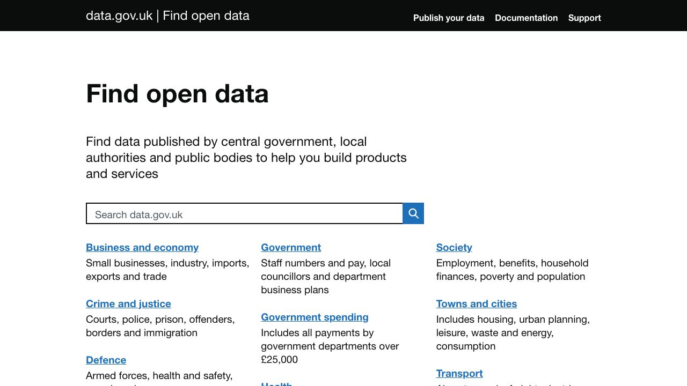View the Government spending category

[x=315, y=317]
